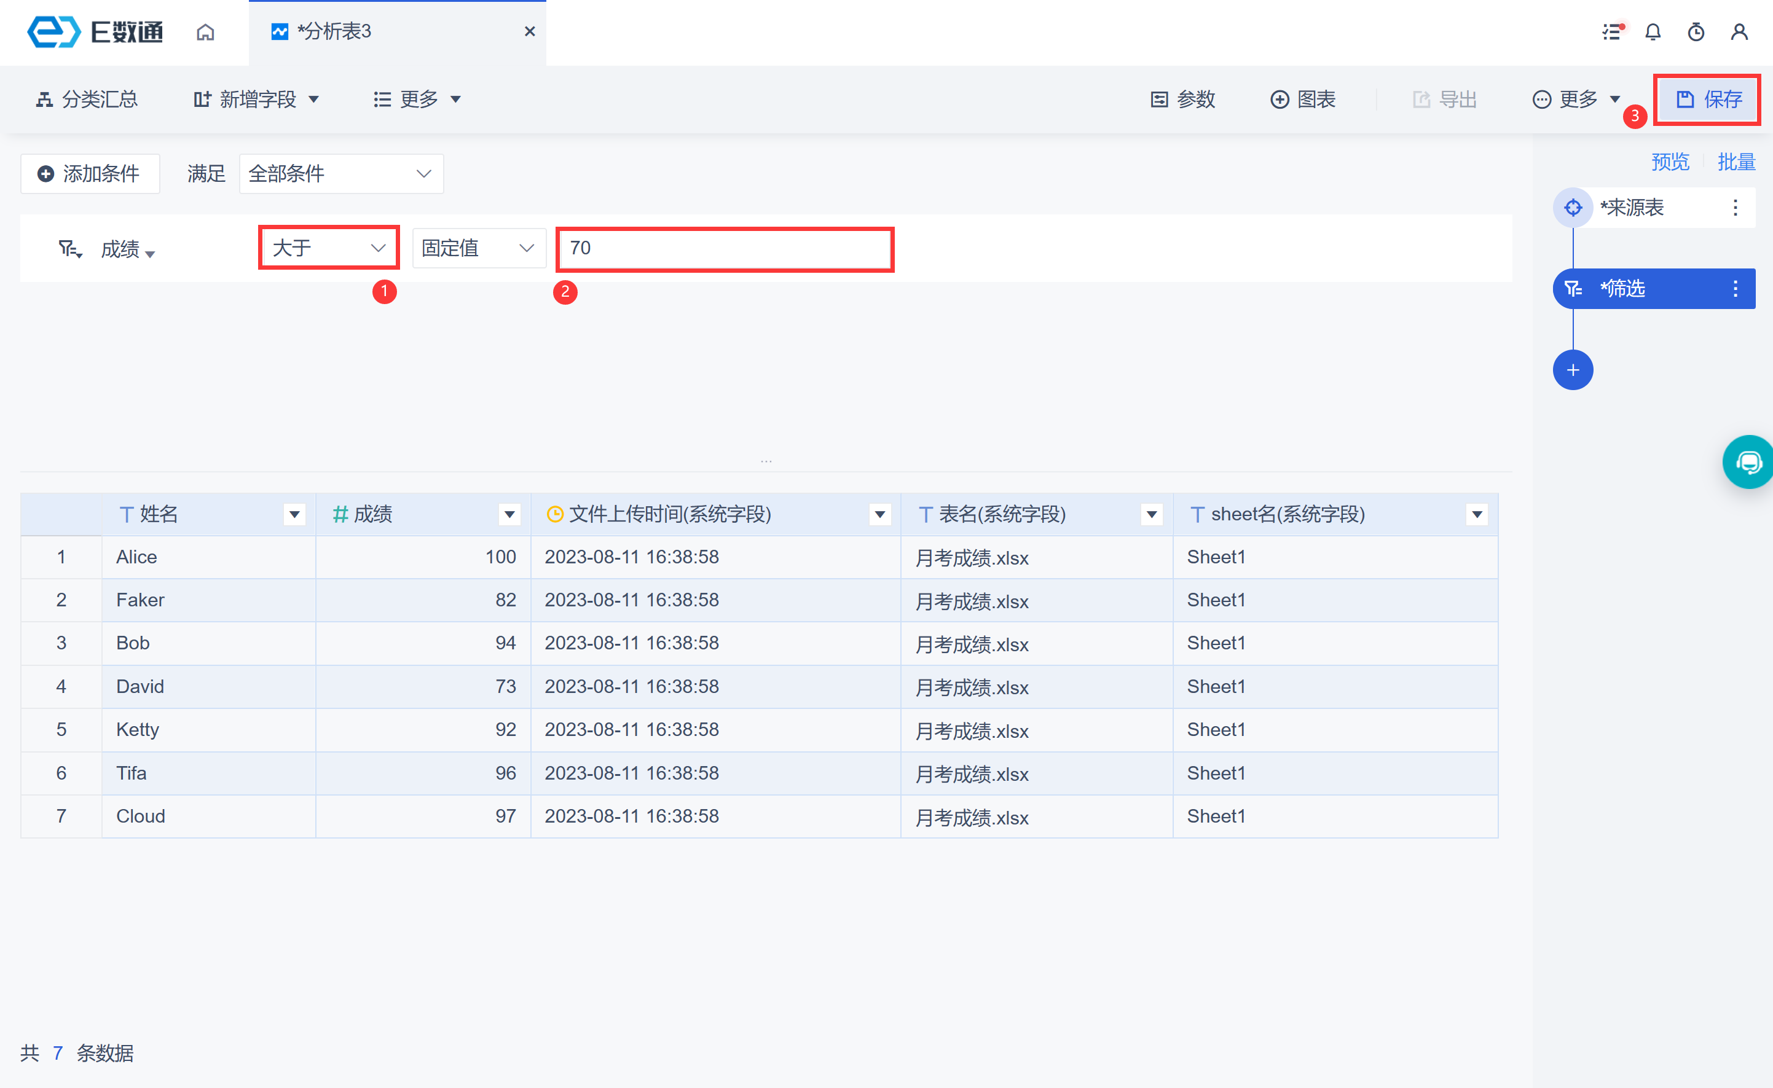Open the 新增字段 menu
The image size is (1773, 1088).
[256, 100]
